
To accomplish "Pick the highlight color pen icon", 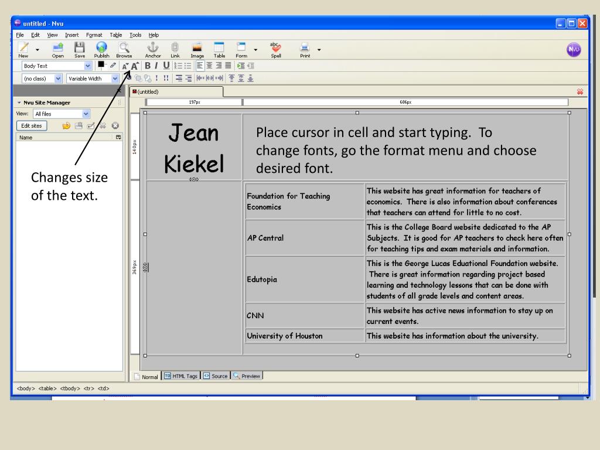I will click(112, 66).
